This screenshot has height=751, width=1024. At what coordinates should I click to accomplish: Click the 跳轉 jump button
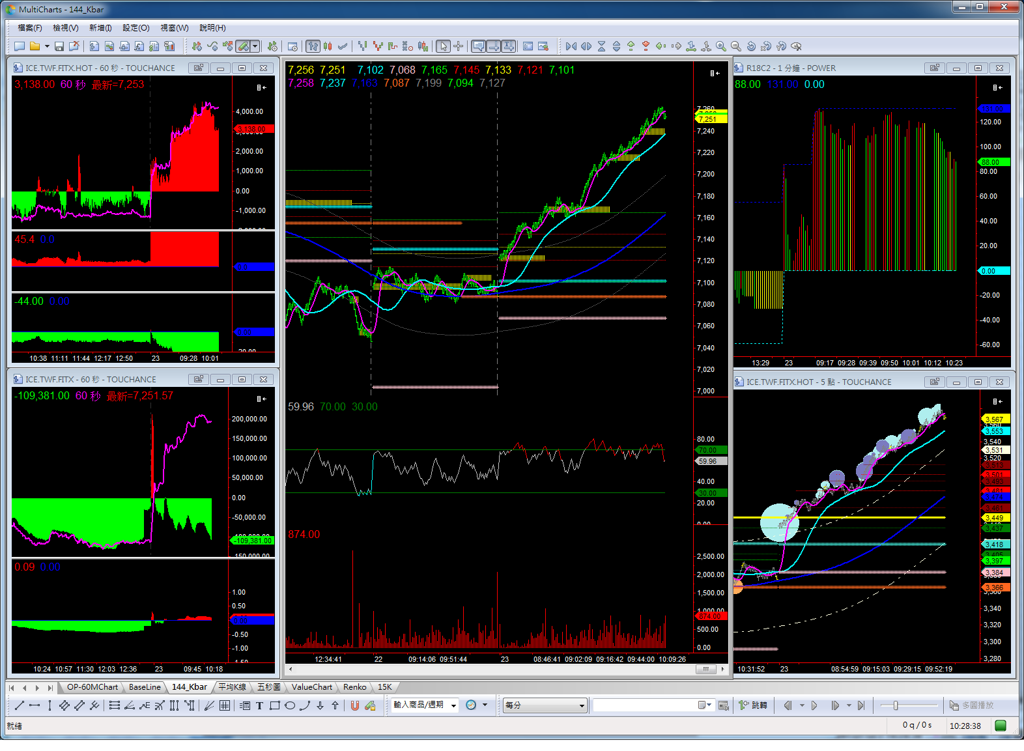(753, 705)
